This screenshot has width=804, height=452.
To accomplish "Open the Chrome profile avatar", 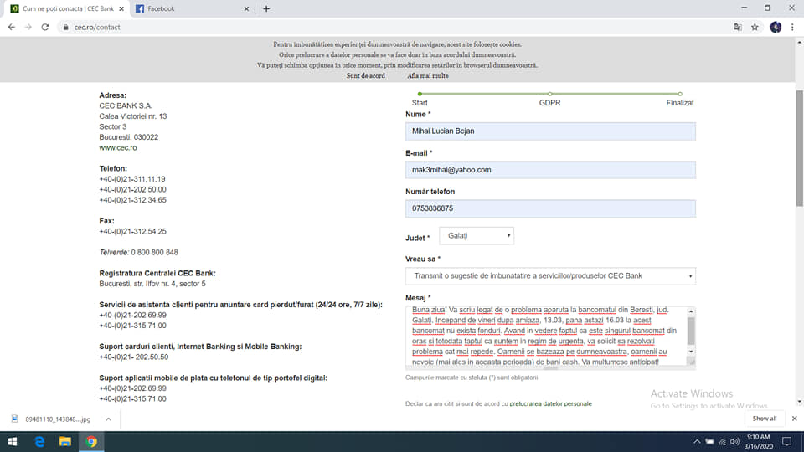I will [776, 27].
